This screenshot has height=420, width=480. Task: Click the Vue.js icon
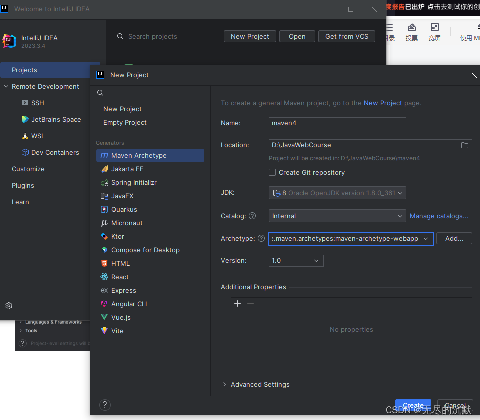point(104,317)
